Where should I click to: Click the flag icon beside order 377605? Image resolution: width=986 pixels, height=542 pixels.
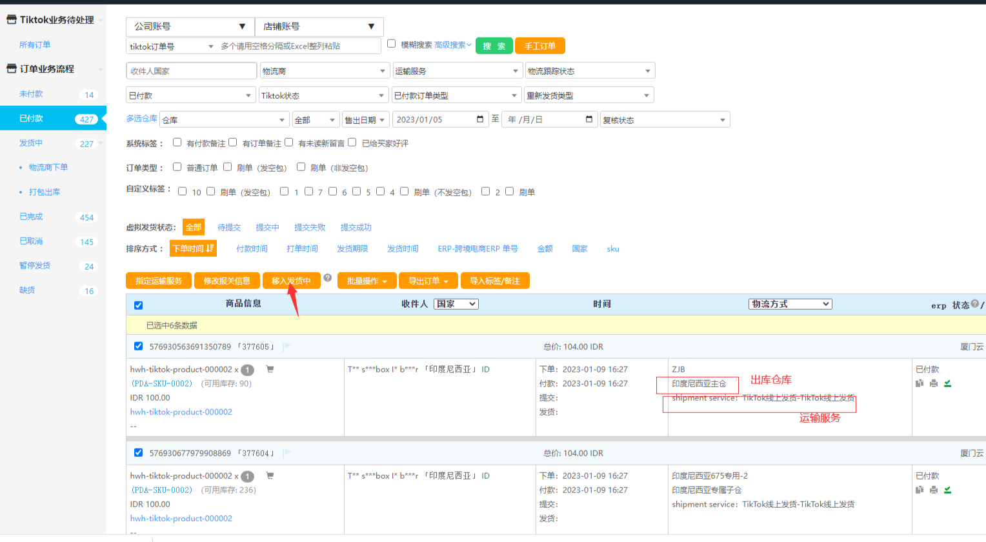point(287,346)
